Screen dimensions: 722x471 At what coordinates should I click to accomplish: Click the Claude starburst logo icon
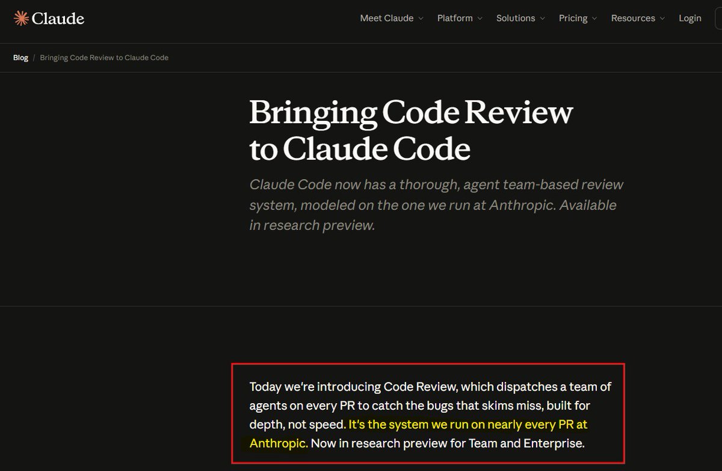[x=20, y=19]
